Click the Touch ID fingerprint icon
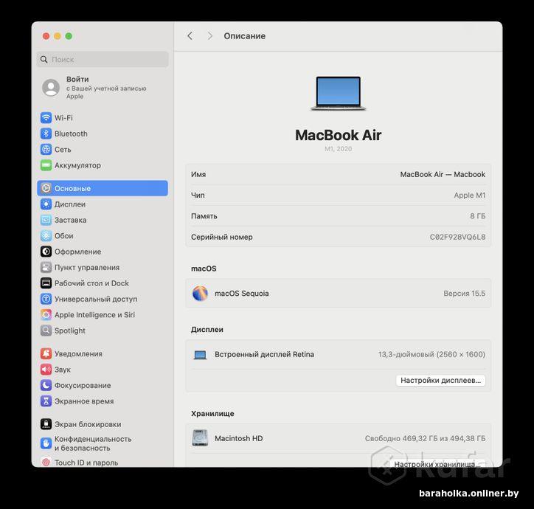Screen dimensions: 534x509 coord(46,462)
